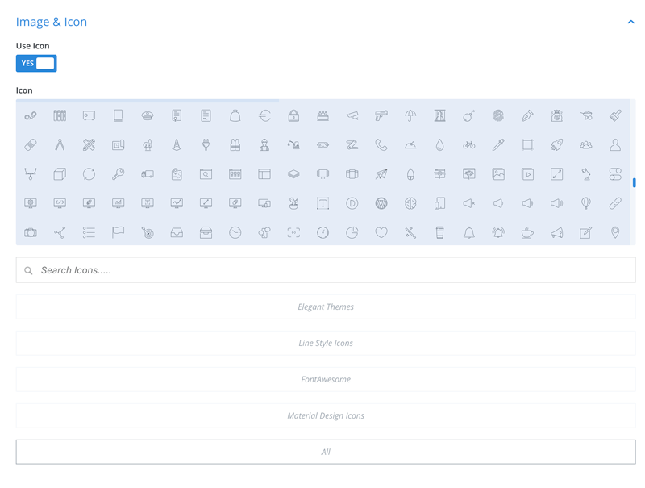This screenshot has width=645, height=488.
Task: Select the WordPress logo icon
Action: (x=381, y=203)
